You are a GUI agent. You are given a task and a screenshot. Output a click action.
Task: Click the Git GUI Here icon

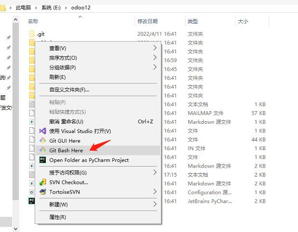(42, 141)
